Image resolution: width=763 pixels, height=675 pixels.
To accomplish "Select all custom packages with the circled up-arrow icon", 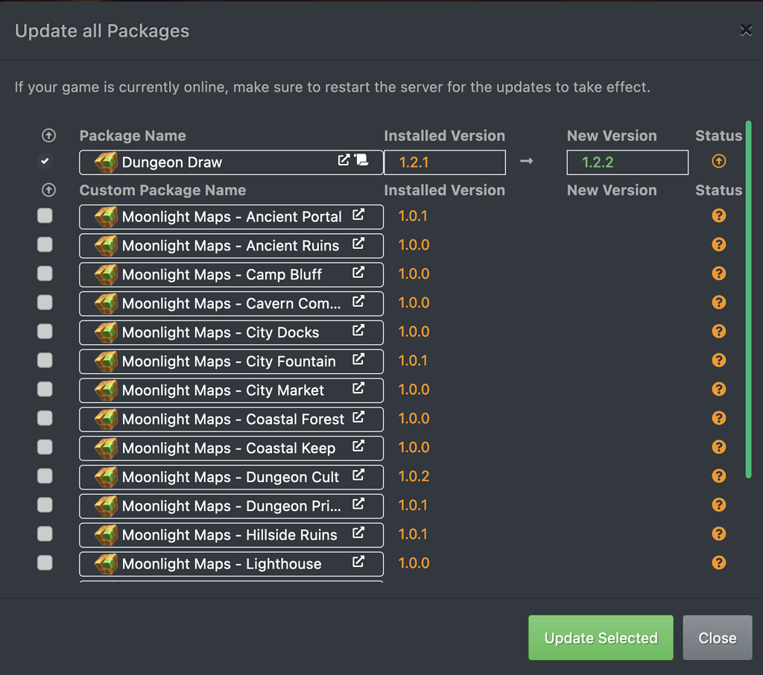I will click(x=48, y=190).
